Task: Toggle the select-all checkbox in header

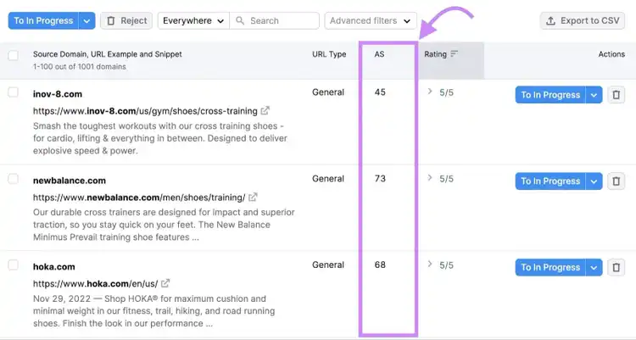Action: [x=14, y=55]
